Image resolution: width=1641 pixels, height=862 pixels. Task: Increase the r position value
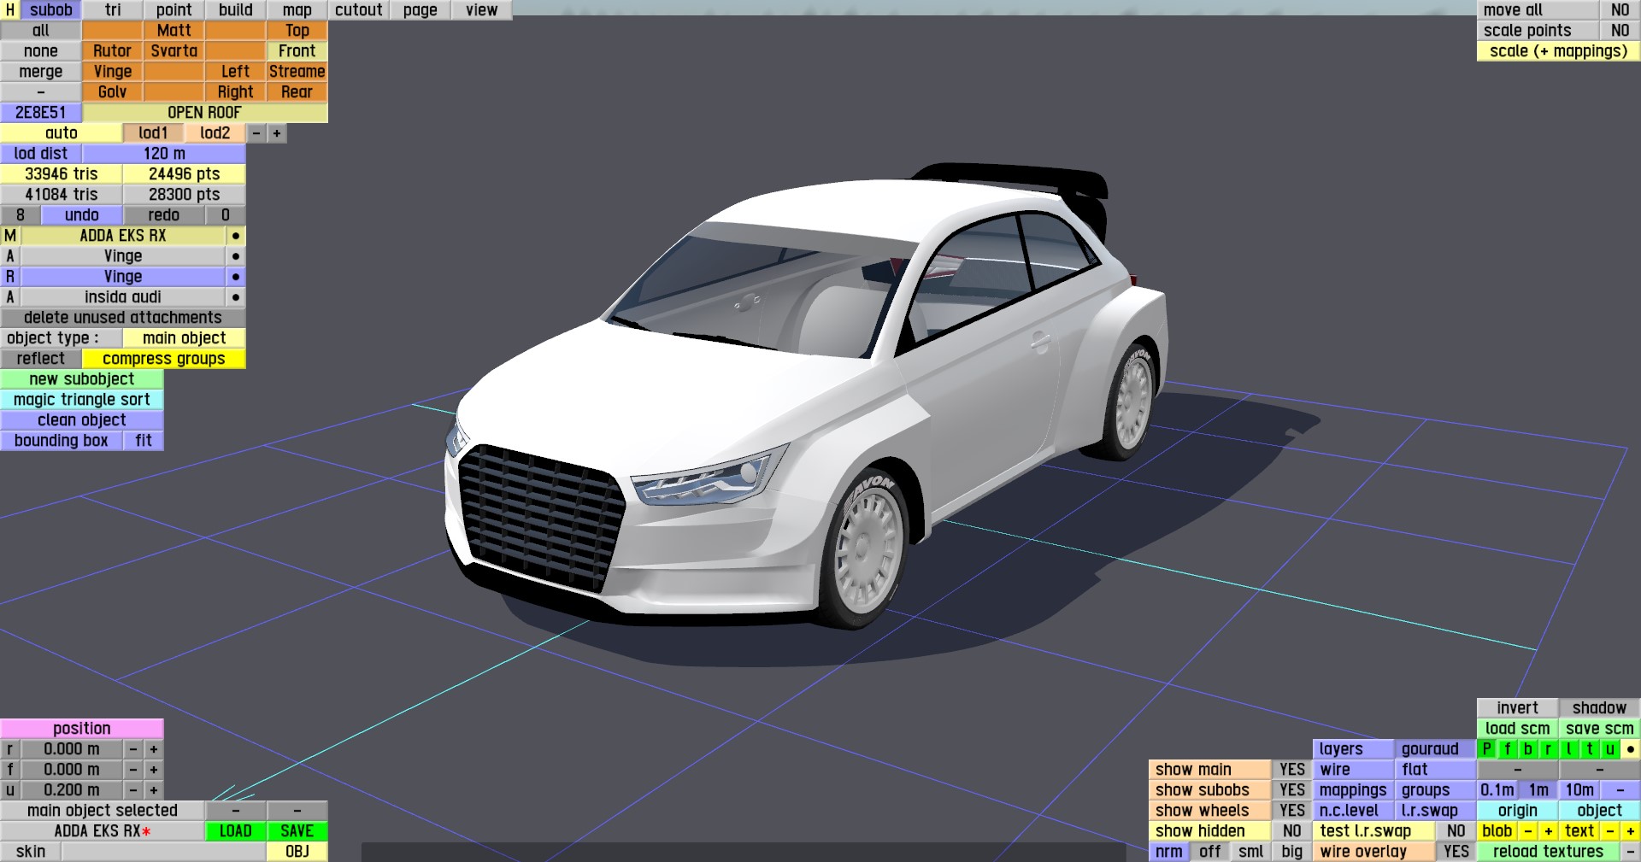click(154, 748)
